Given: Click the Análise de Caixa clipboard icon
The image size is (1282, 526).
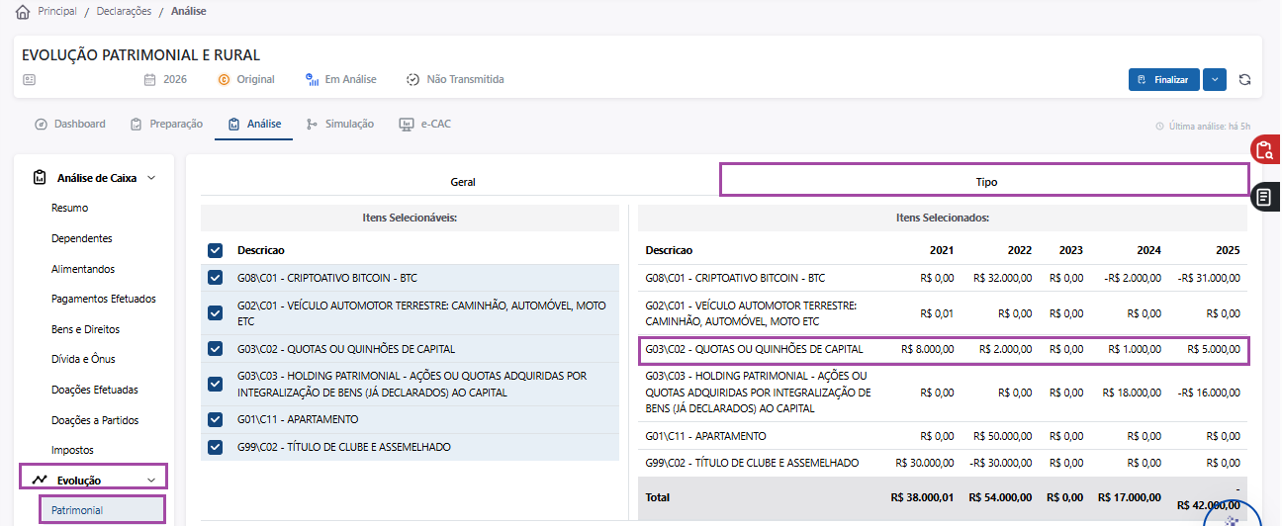Looking at the screenshot, I should (x=40, y=178).
